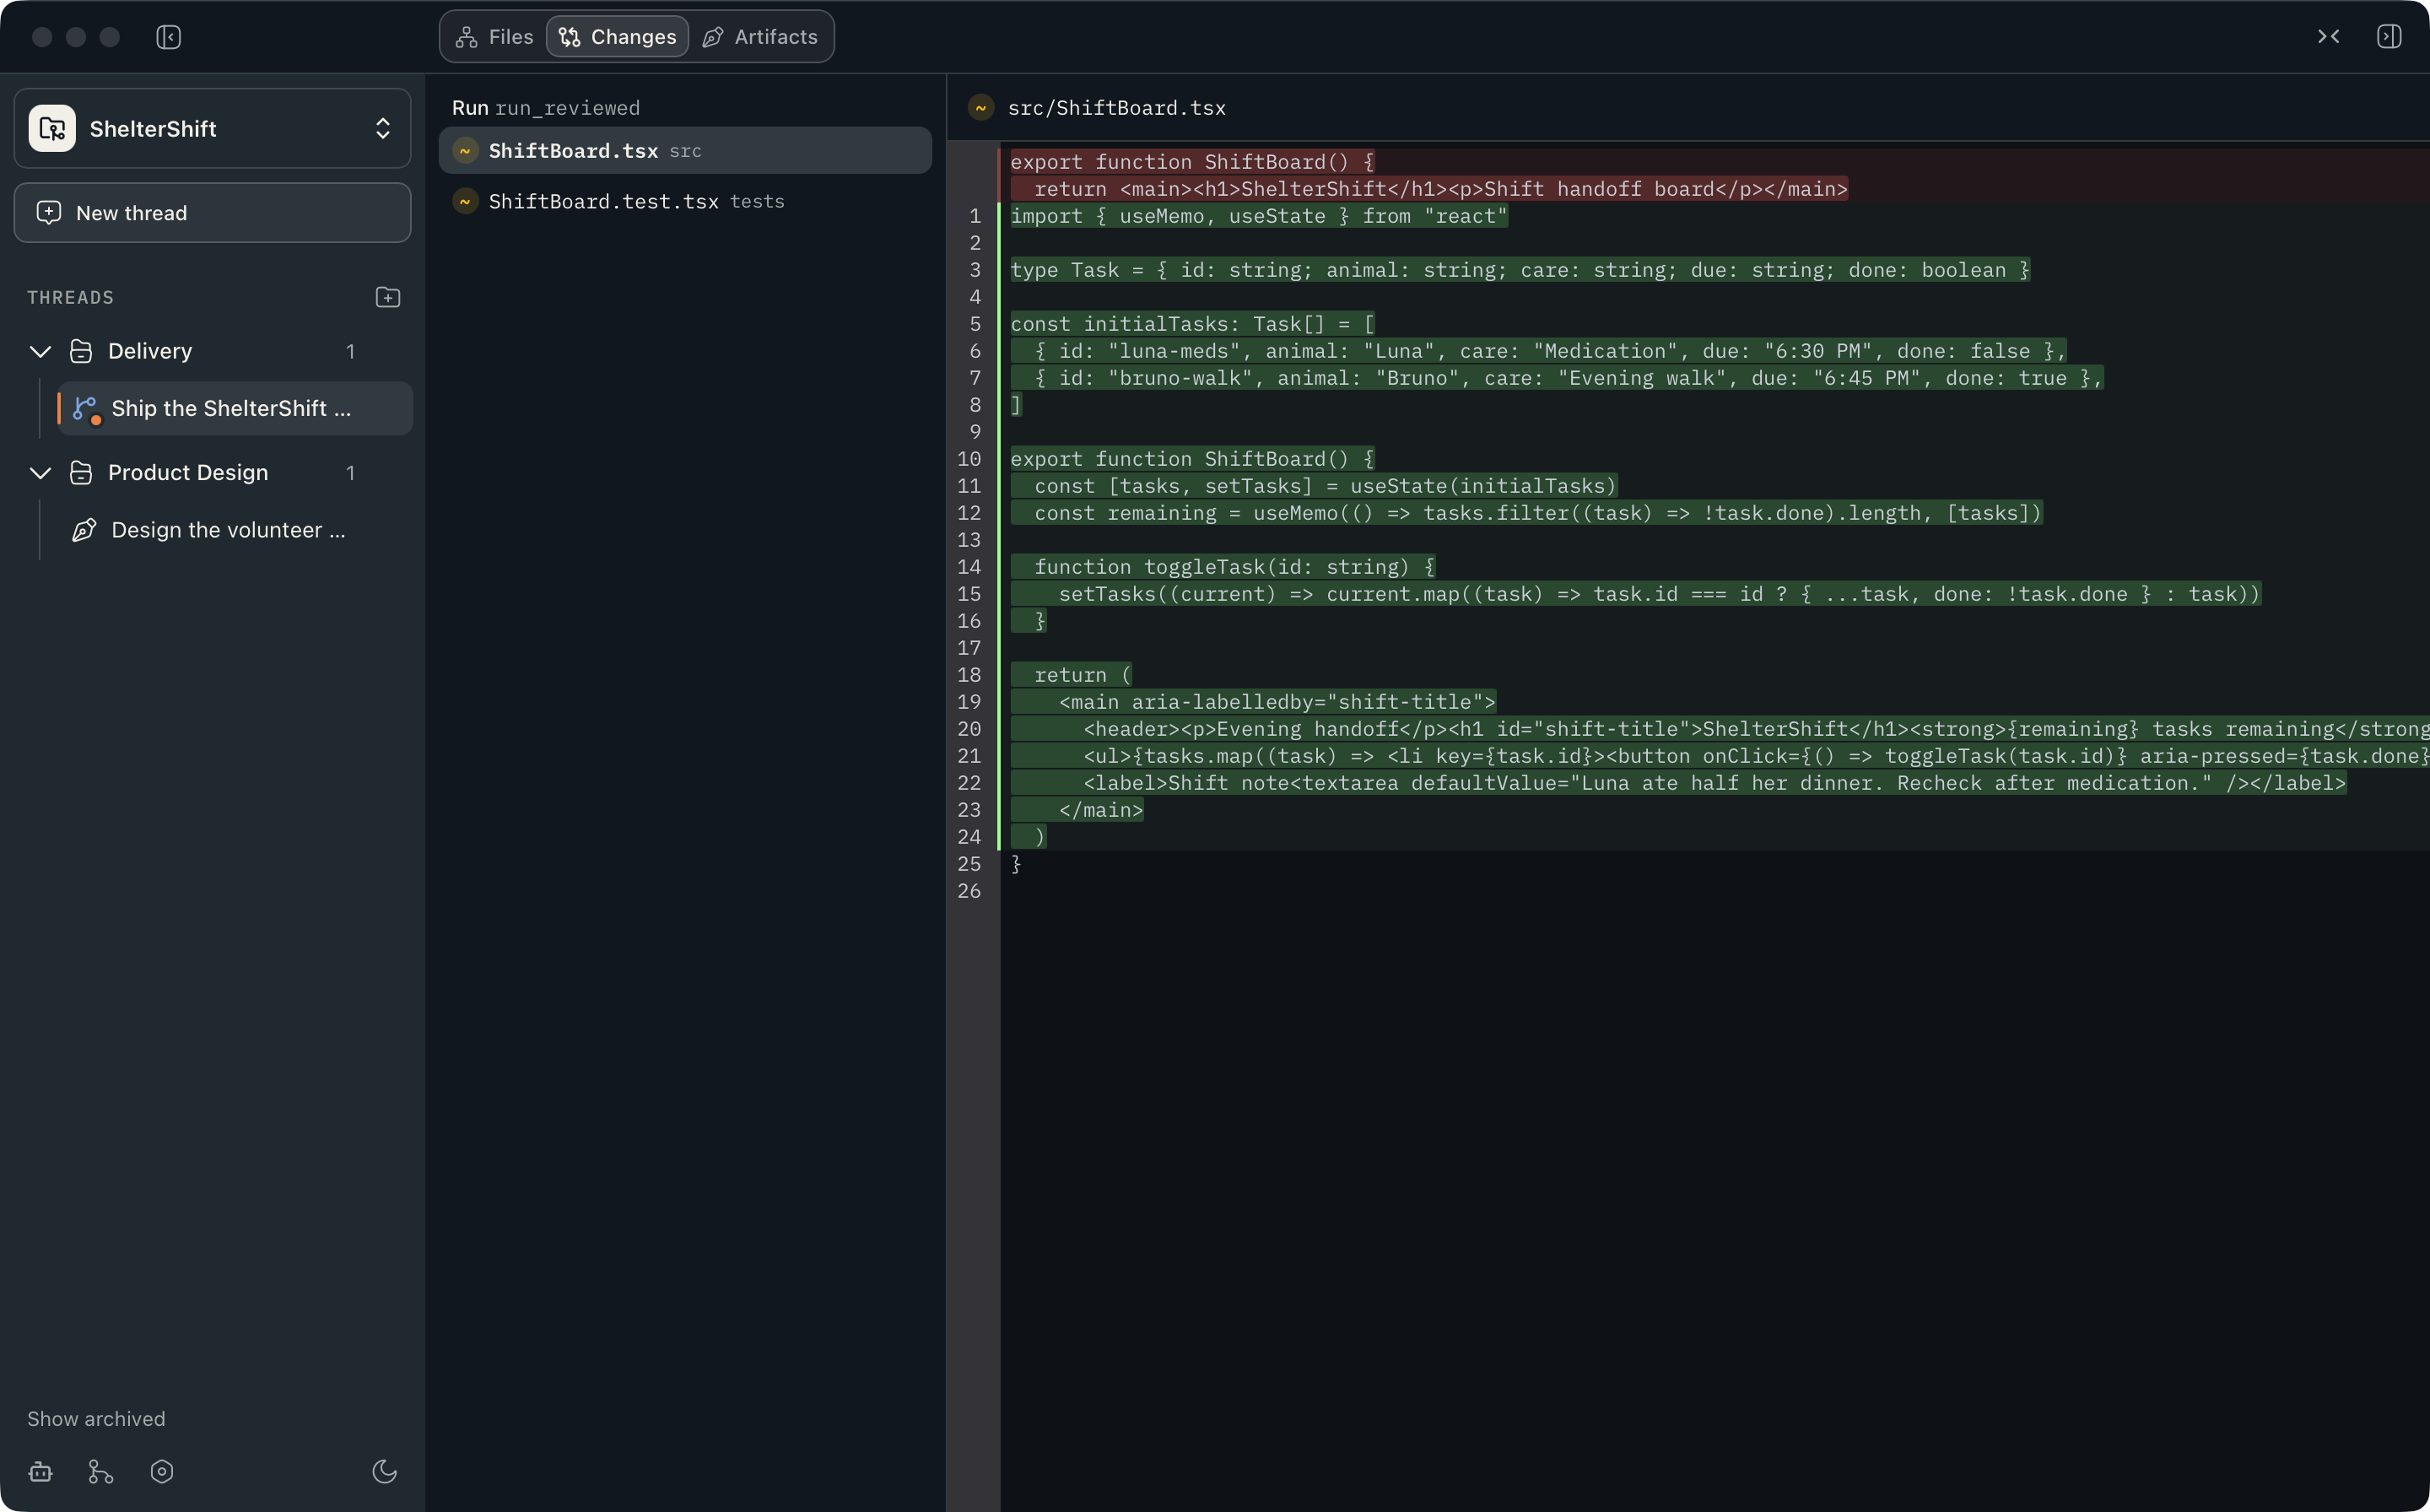The height and width of the screenshot is (1512, 2430).
Task: Click the Run run_reviewed label
Action: (546, 108)
